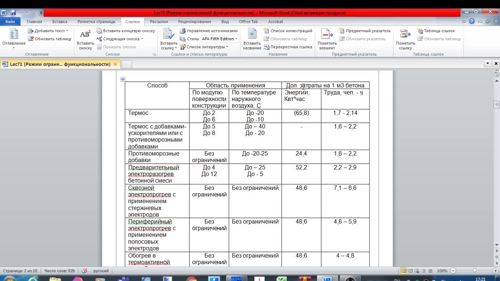
Task: Open the Office Tab ribbon tab
Action: pyautogui.click(x=249, y=22)
